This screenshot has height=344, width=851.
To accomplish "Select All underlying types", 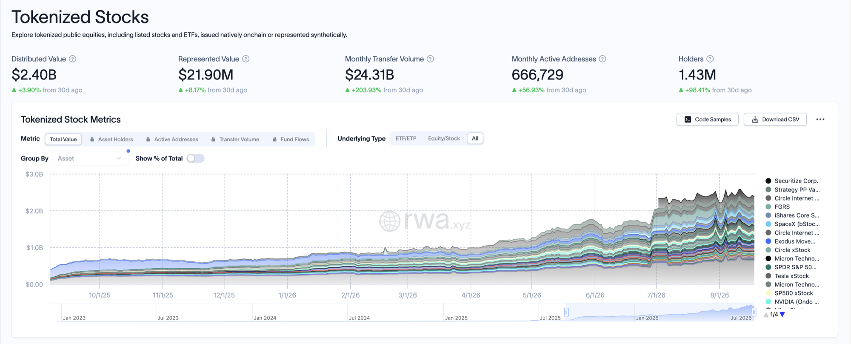I will [x=475, y=138].
